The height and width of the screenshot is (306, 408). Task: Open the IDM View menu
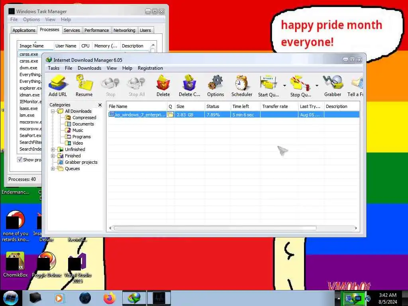pyautogui.click(x=112, y=68)
